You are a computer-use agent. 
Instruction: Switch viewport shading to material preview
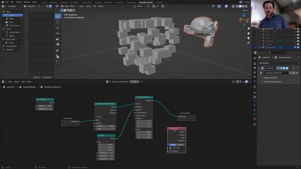[243, 6]
